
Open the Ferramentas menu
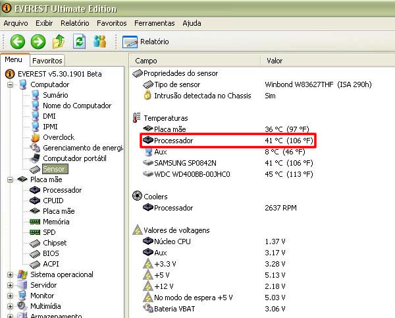click(155, 23)
